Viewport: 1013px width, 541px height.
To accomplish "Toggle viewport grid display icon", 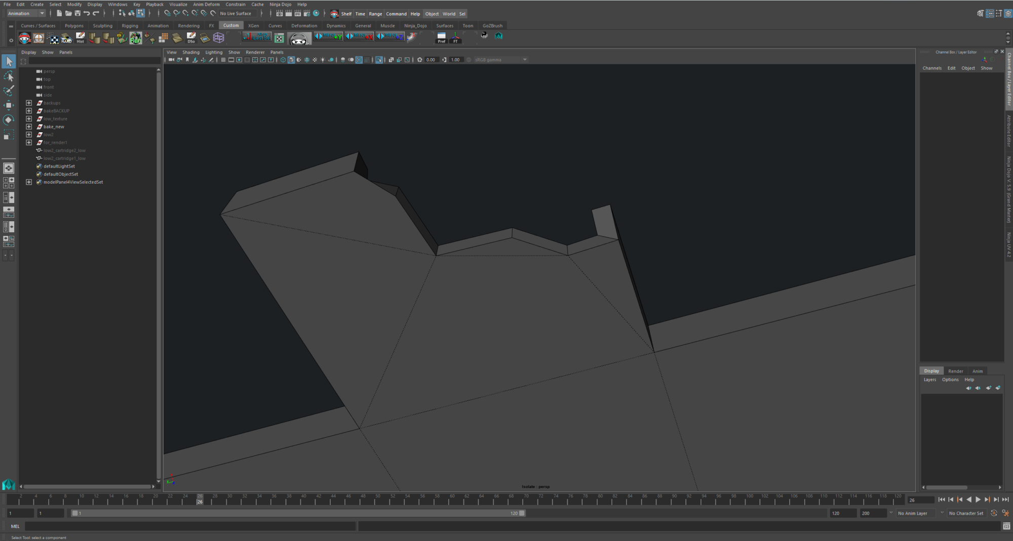I will point(223,59).
